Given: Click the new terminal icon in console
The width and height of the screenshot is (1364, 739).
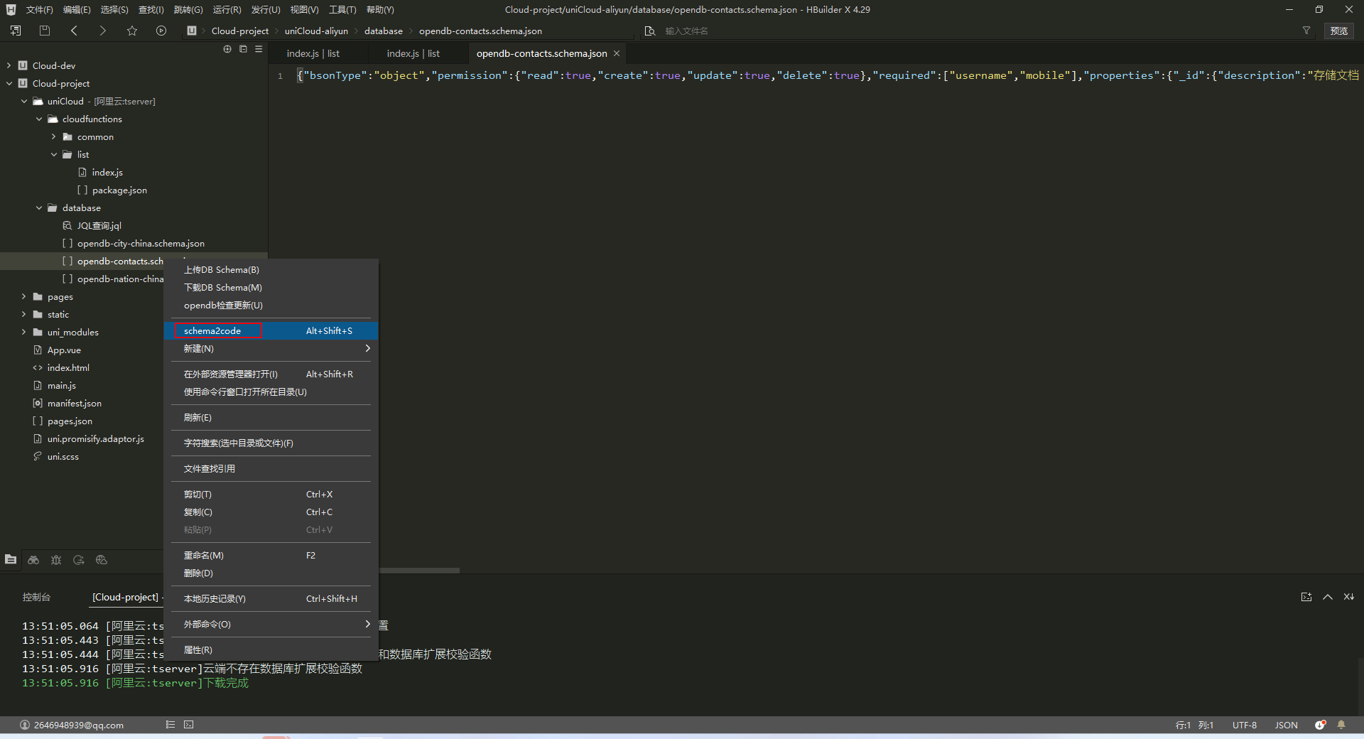Looking at the screenshot, I should [x=1306, y=597].
